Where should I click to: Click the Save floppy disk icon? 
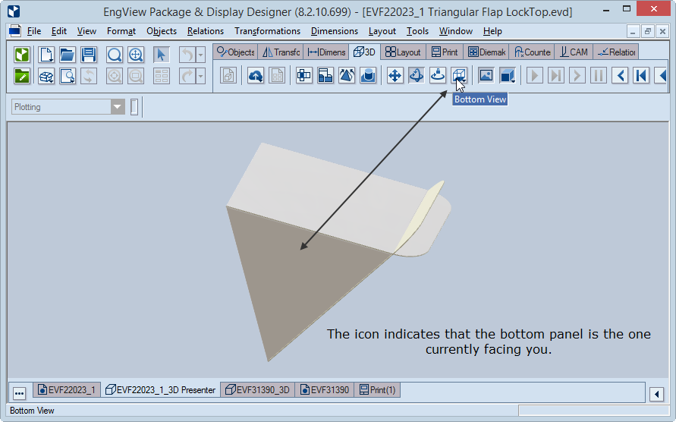point(88,55)
